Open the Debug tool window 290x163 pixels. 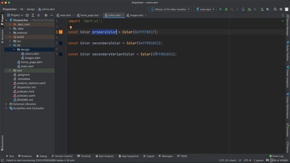(42, 156)
